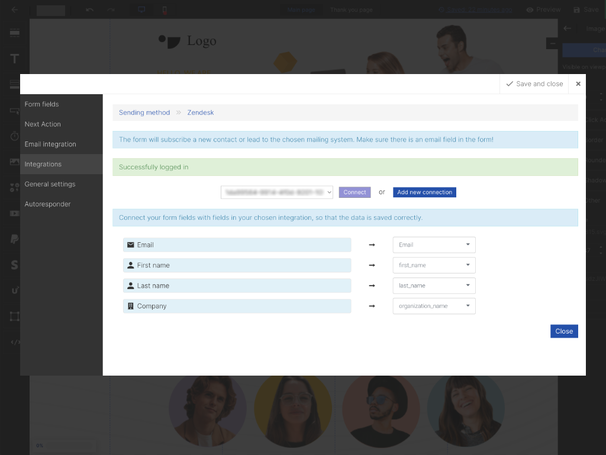The image size is (606, 455).
Task: Expand the organization_name mapping dropdown
Action: coord(434,306)
